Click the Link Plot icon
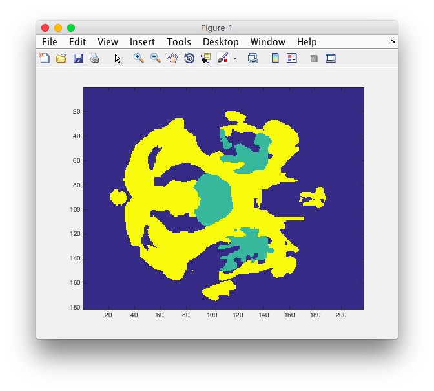 (253, 58)
